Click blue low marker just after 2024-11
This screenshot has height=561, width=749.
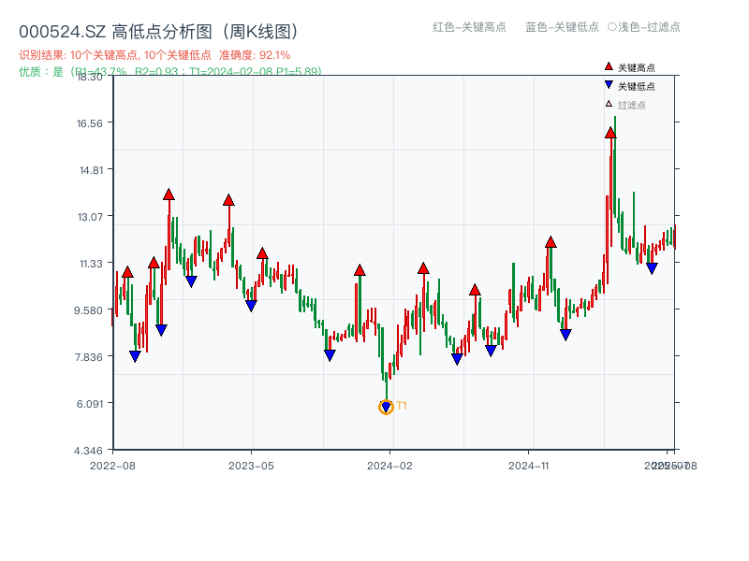566,335
